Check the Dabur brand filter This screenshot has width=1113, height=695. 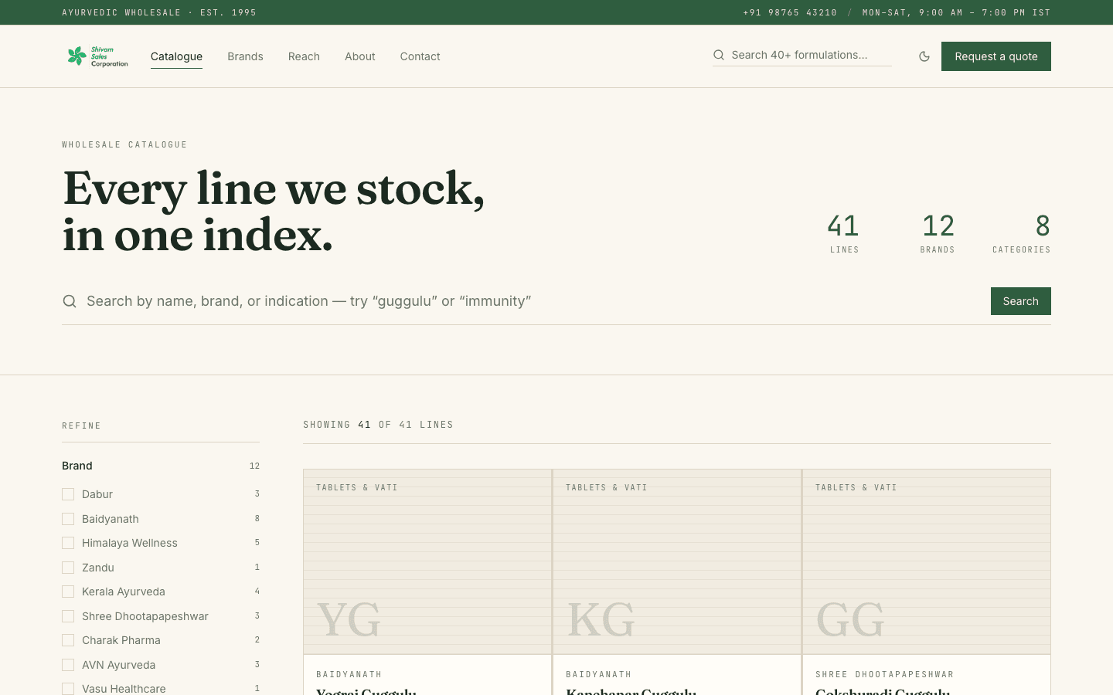pos(68,494)
